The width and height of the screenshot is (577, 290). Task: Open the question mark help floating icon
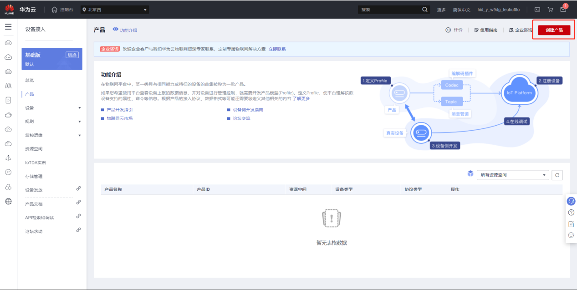coord(571,213)
